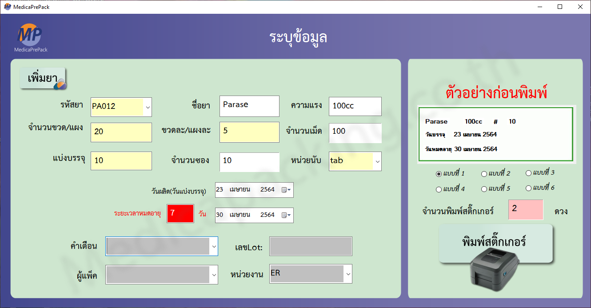Viewport: 591px width, 308px height.
Task: Select sticker layout แบบที่ 3
Action: point(528,173)
